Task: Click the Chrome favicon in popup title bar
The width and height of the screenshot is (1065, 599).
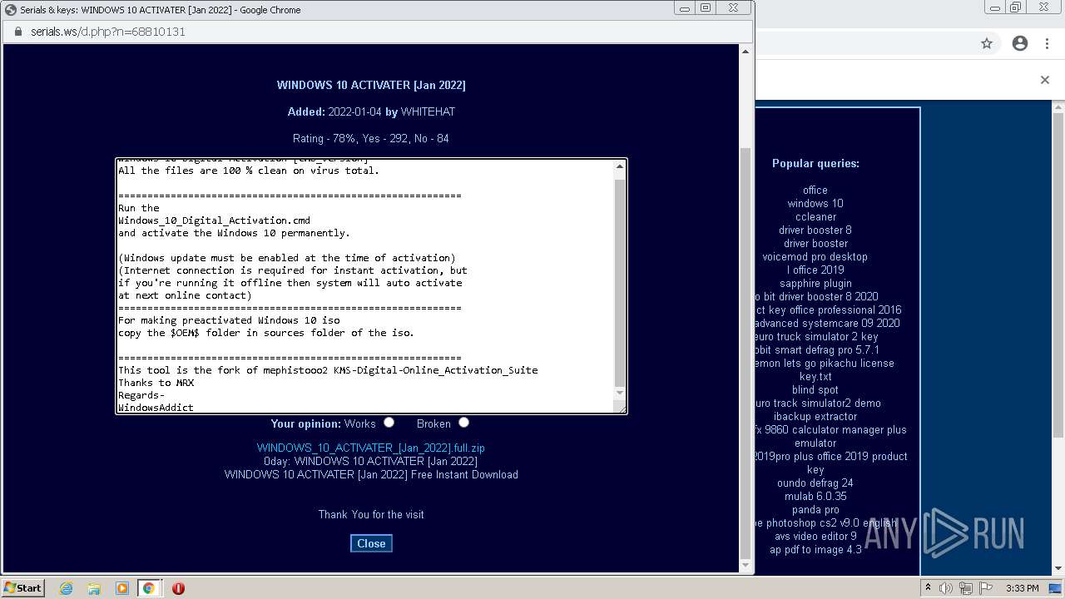Action: click(11, 9)
